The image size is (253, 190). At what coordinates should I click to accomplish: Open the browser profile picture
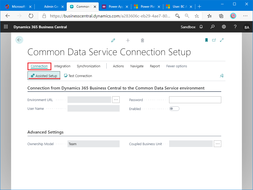pyautogui.click(x=233, y=16)
